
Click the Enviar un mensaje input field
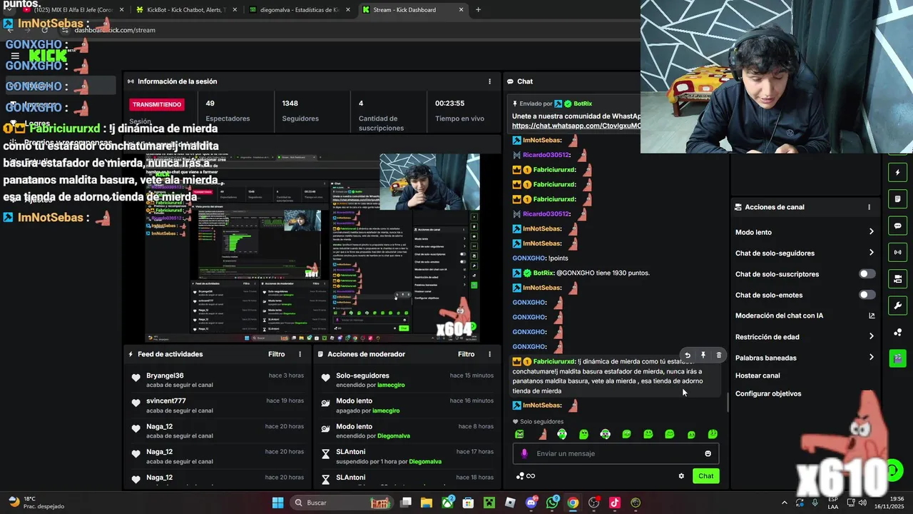click(x=616, y=453)
